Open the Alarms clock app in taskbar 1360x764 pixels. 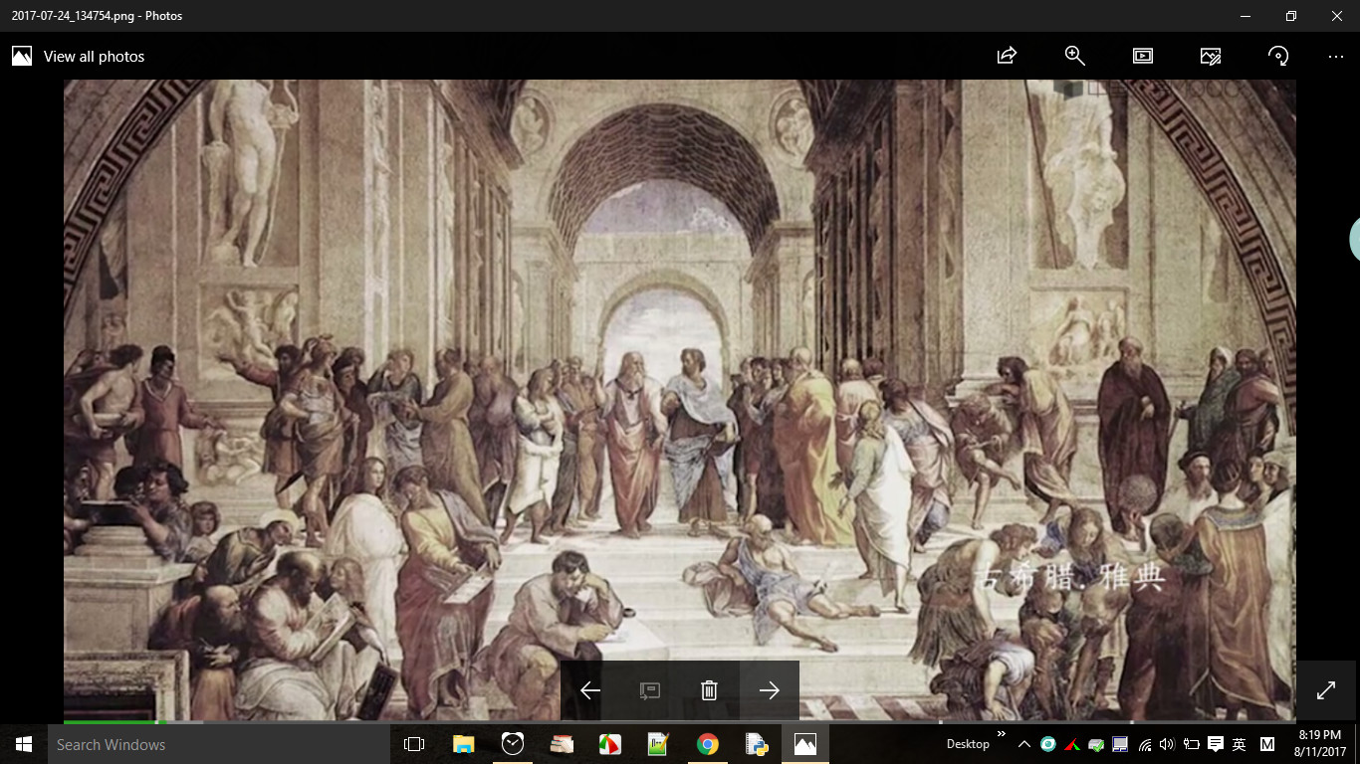click(513, 744)
